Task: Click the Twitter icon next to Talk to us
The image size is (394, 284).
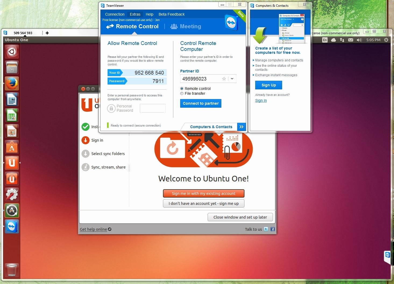Action: (266, 229)
